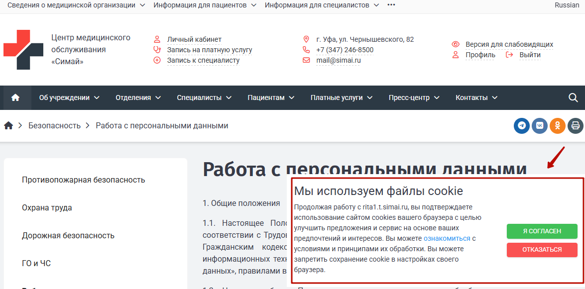Screen dimensions: 585x289
Task: Expand 'Платные услуги' dropdown menu
Action: (x=341, y=97)
